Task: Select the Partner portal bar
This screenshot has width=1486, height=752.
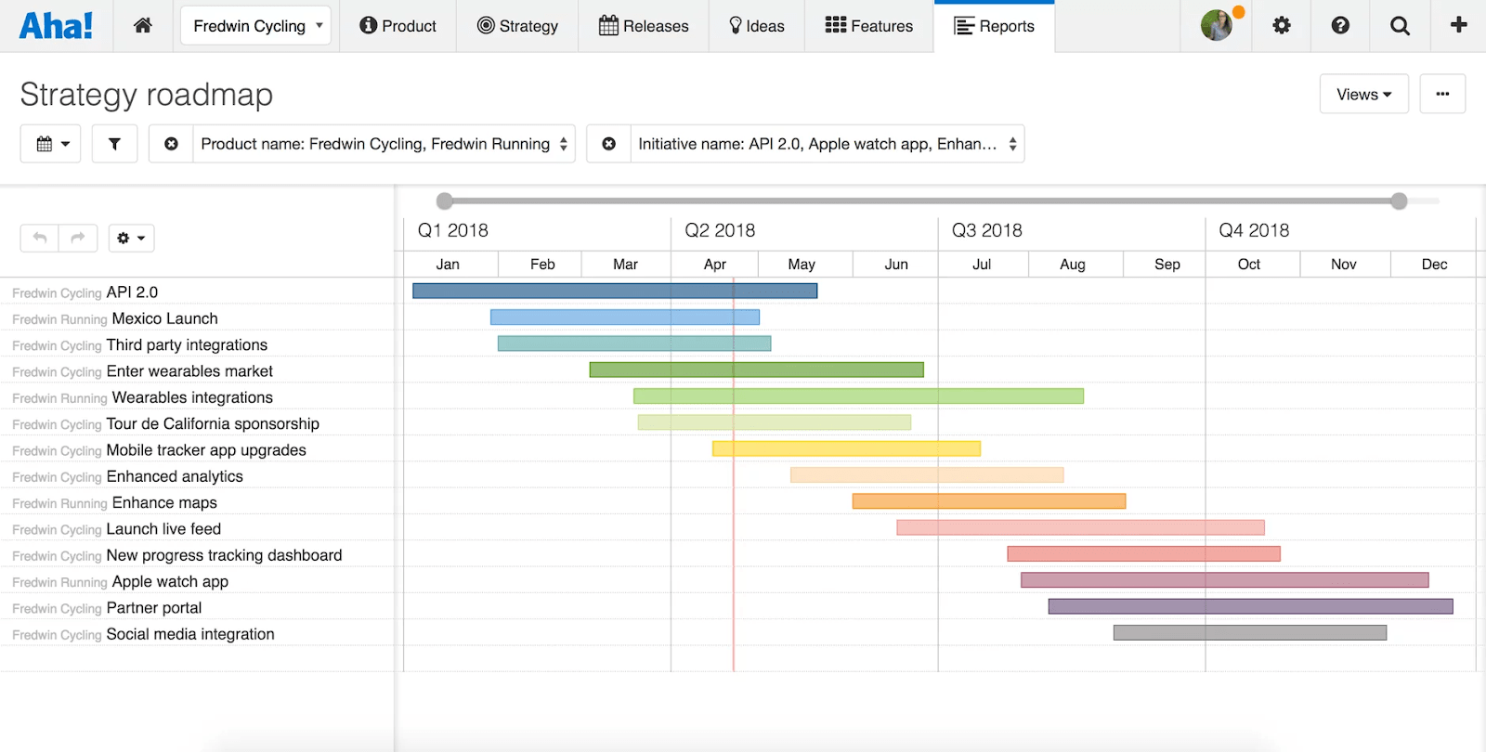Action: [x=1251, y=606]
